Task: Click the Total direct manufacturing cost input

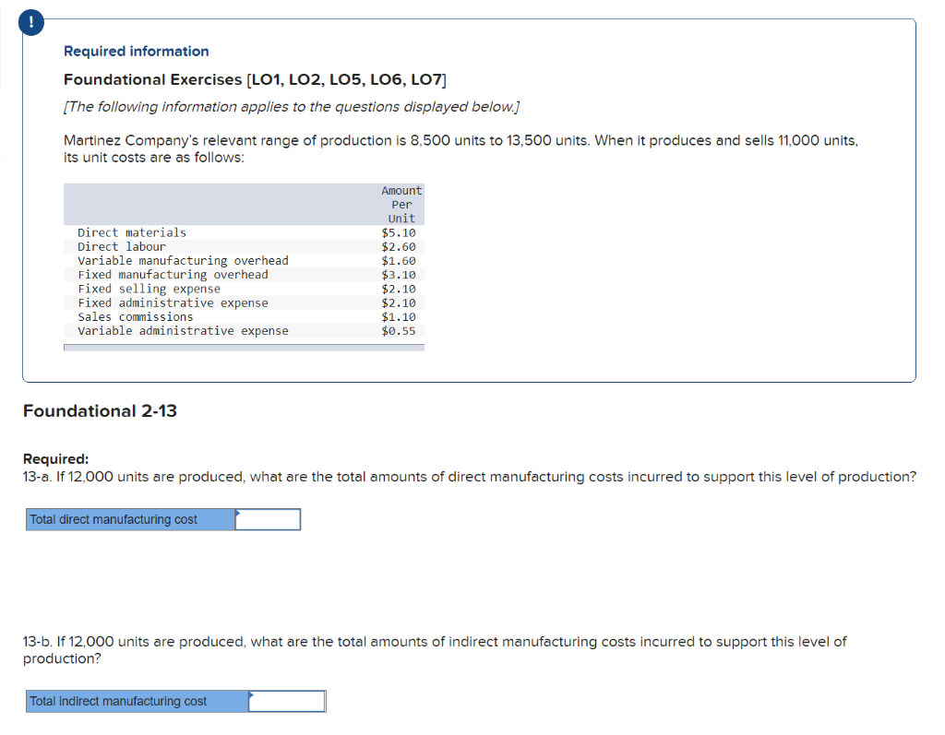Action: [268, 519]
